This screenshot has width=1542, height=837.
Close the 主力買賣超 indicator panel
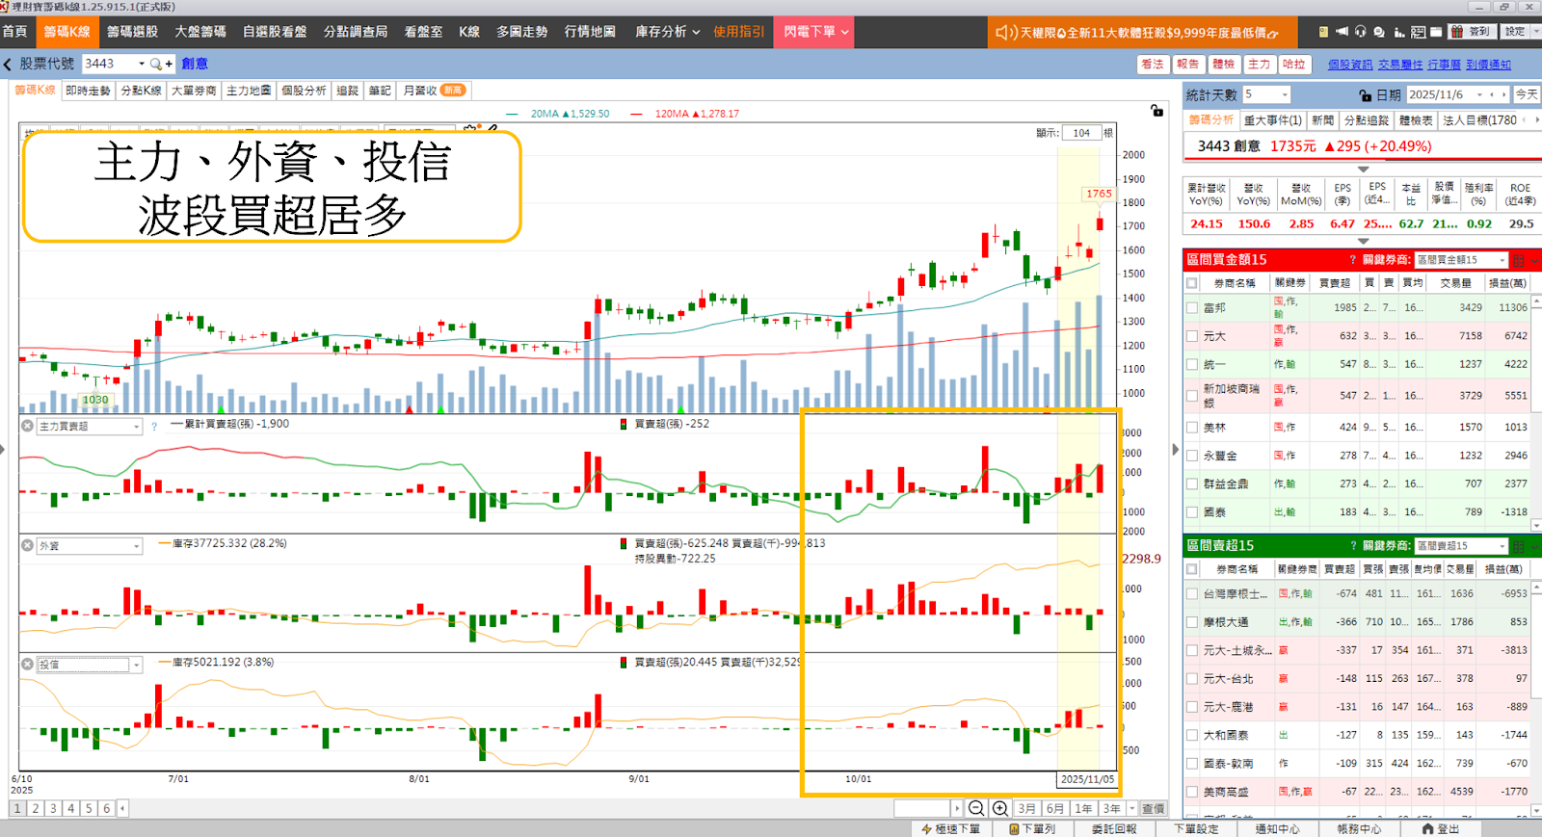pyautogui.click(x=27, y=426)
